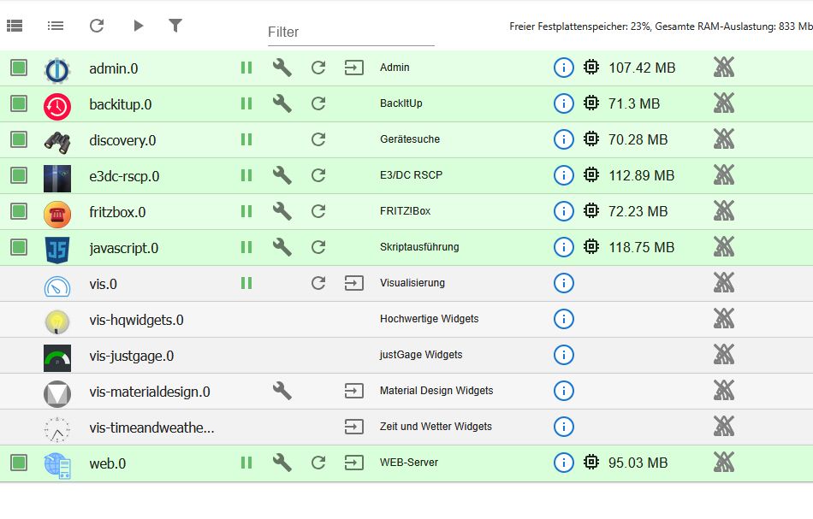Toggle the green status box for web.0
Viewport: 813px width, 519px height.
19,463
